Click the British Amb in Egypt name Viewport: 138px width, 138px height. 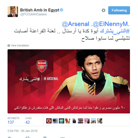40,10
